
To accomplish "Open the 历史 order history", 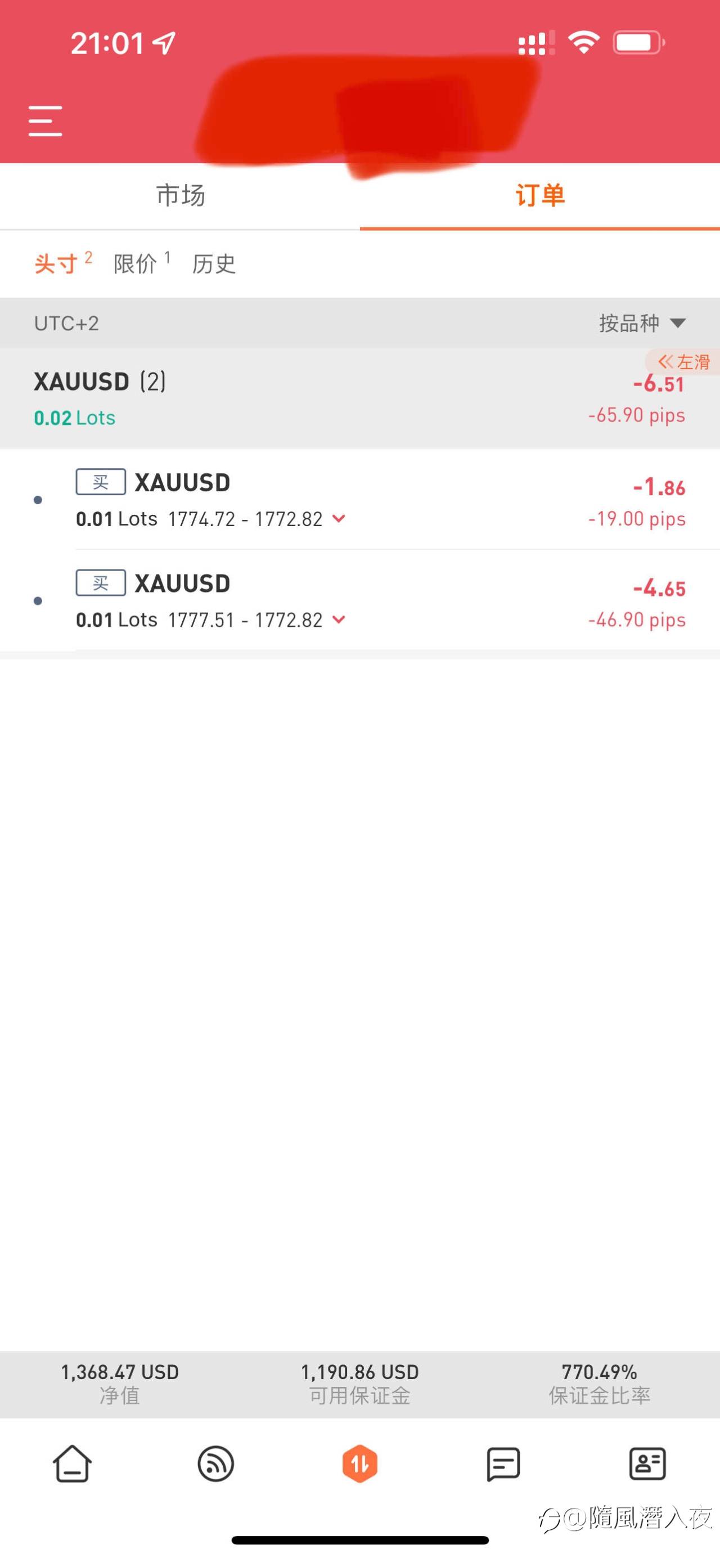I will click(213, 264).
